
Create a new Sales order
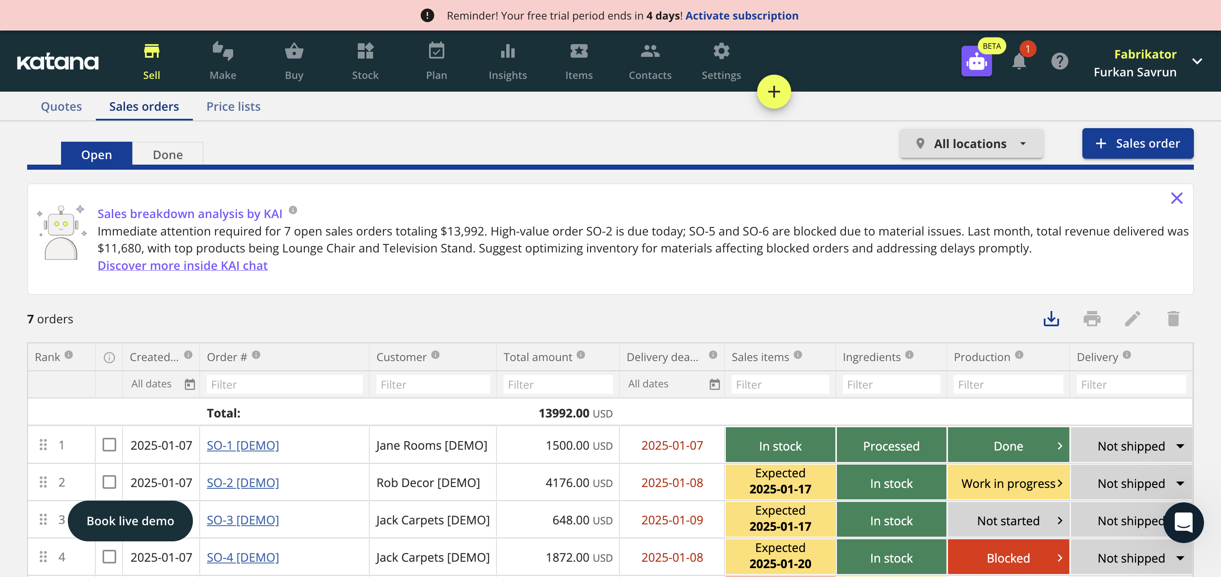pos(1137,143)
